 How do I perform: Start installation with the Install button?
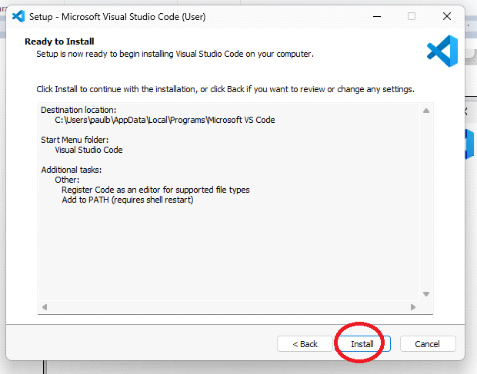362,343
